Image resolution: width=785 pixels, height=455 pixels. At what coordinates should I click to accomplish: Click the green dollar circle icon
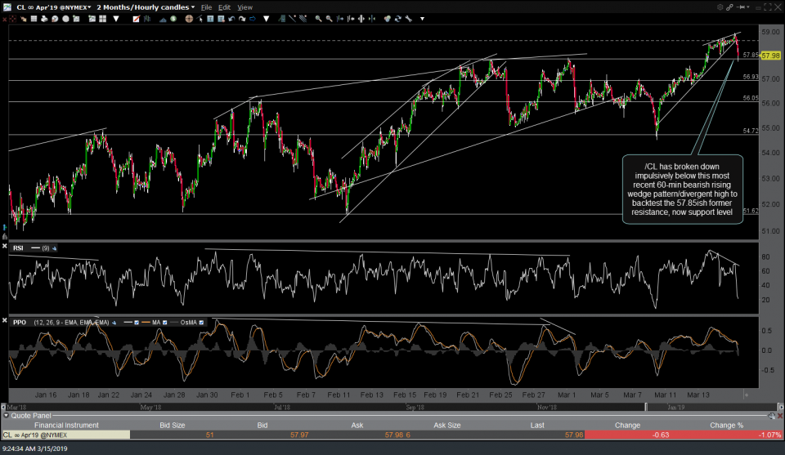(x=173, y=19)
